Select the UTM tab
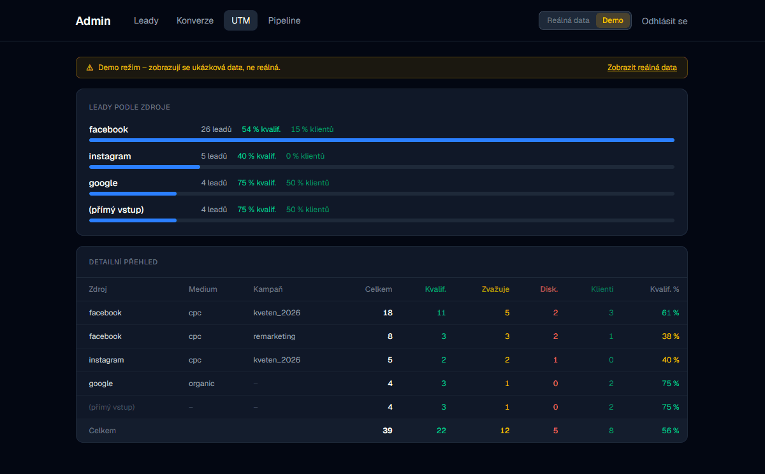The image size is (765, 474). point(241,20)
